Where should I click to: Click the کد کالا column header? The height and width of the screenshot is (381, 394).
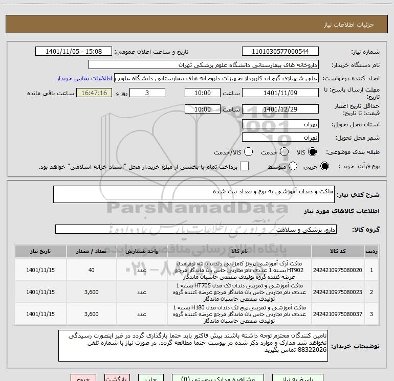[x=338, y=252]
